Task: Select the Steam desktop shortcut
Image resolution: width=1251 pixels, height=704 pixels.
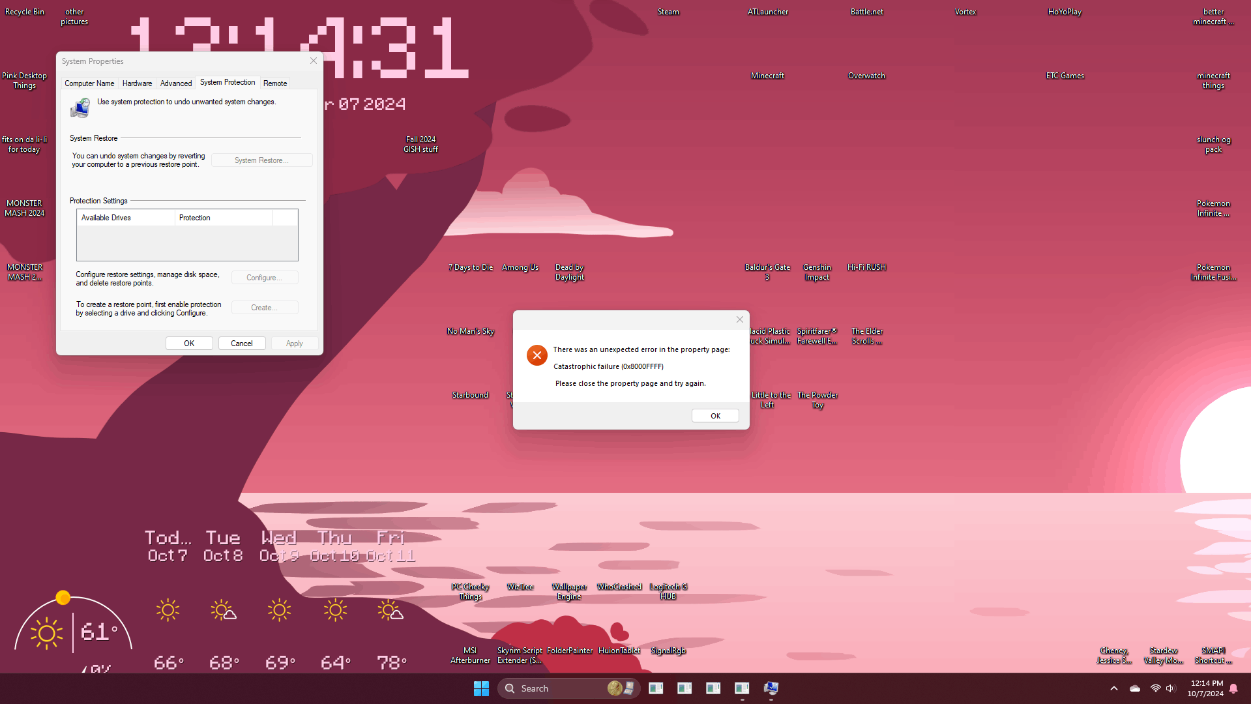Action: [668, 12]
